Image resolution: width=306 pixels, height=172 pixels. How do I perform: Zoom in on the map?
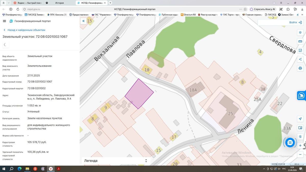point(300,145)
